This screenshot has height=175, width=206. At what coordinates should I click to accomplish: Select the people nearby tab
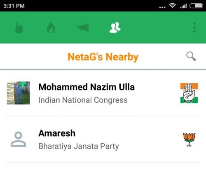pos(115,28)
